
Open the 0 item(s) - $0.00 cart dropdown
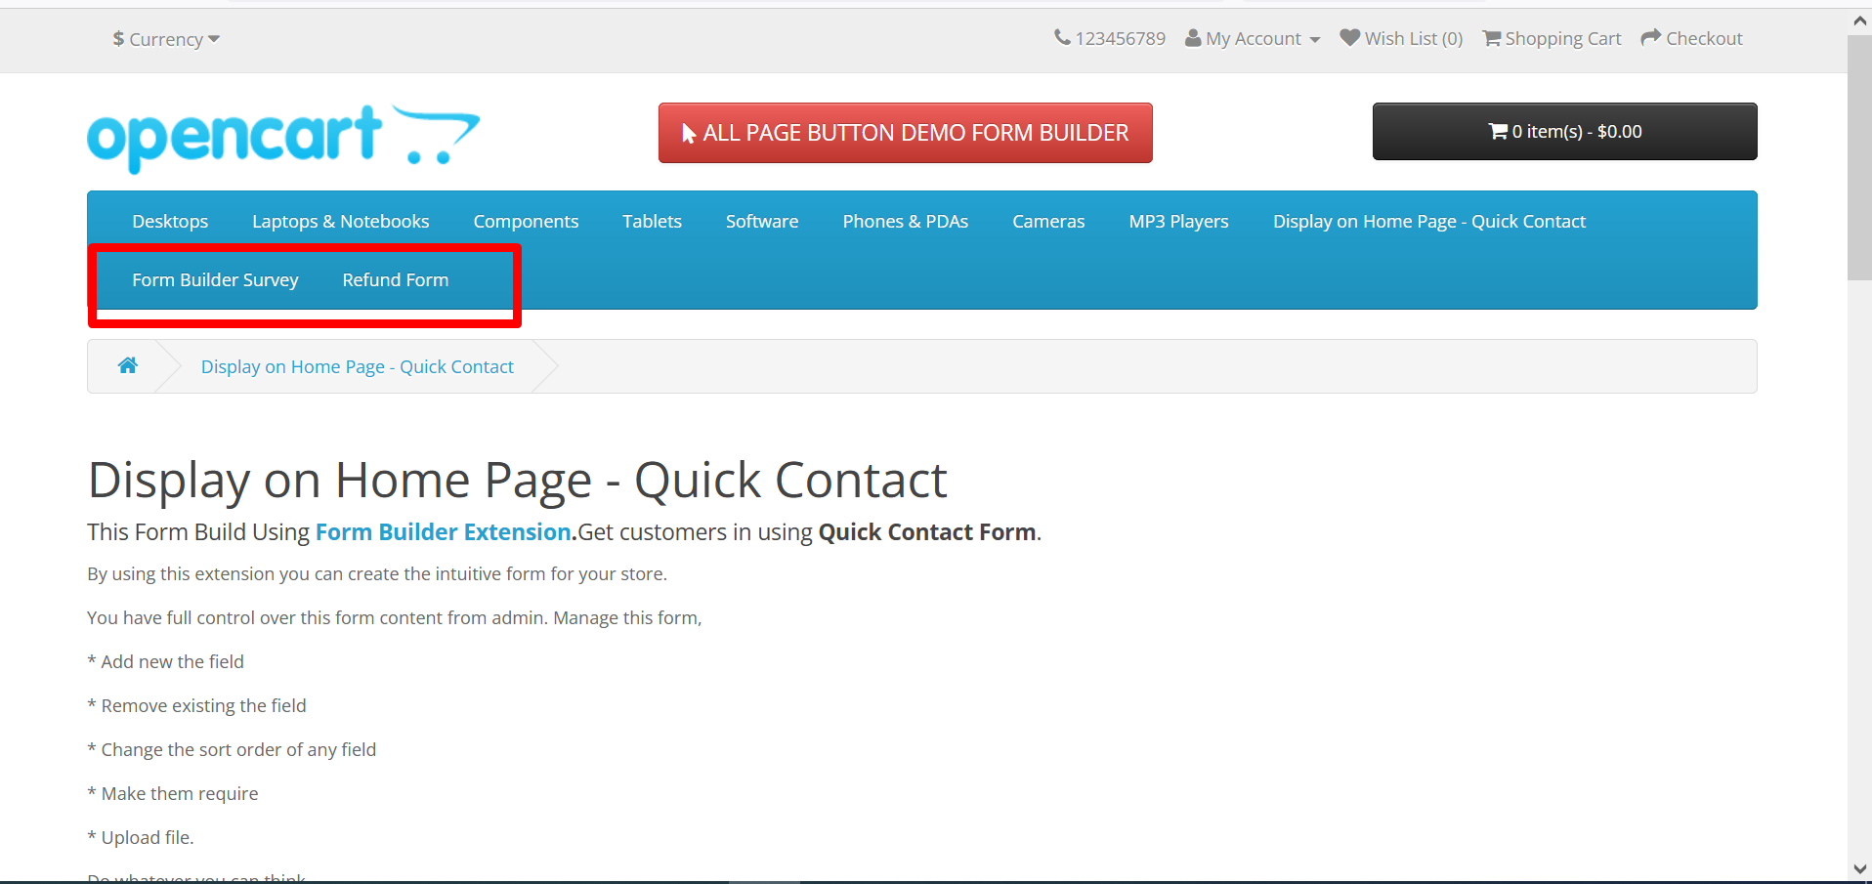(1564, 131)
